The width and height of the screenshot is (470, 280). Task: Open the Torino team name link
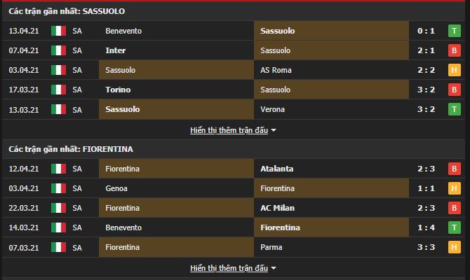pyautogui.click(x=118, y=90)
